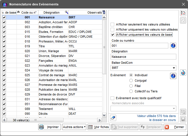Click the eraser icon to clear fields
Viewport: 188px width, 136px height.
pyautogui.click(x=113, y=118)
